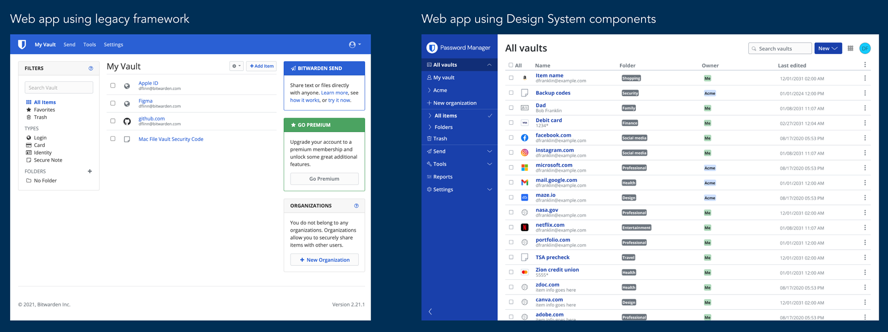Open the portfolio.com item link
This screenshot has width=888, height=332.
pos(553,240)
